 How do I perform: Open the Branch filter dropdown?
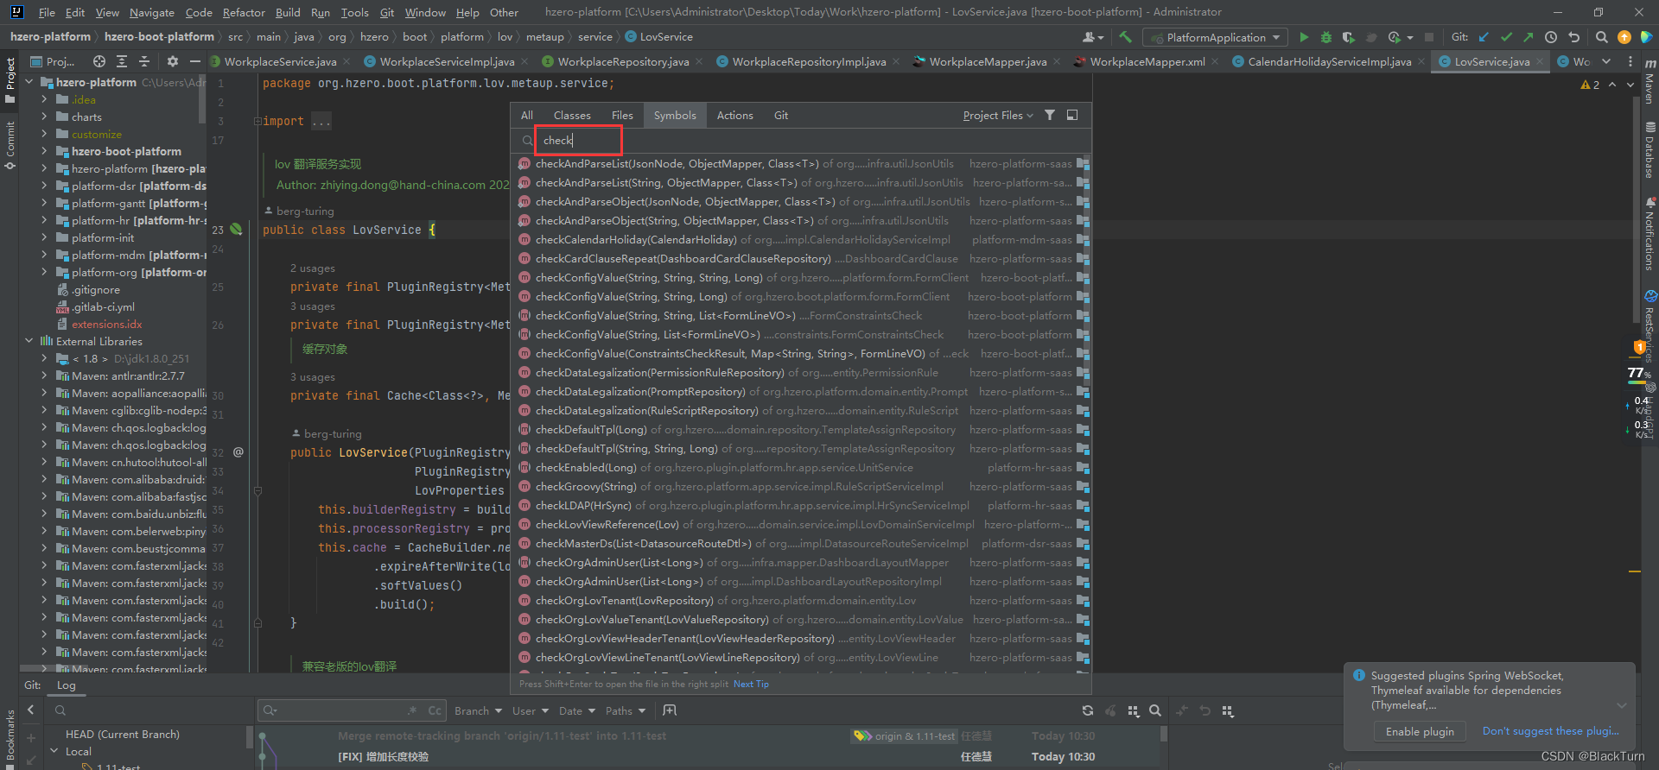(x=478, y=710)
